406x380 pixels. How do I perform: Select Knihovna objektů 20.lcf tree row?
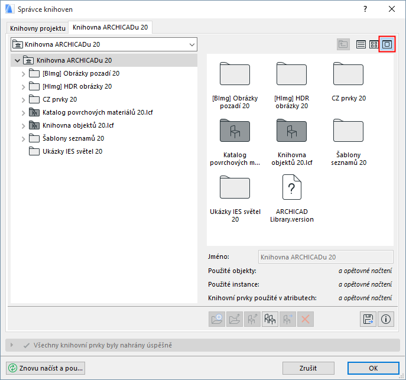[x=104, y=125]
